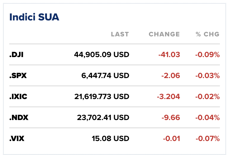This screenshot has height=155, width=228.
Task: Click the -0.09% percent change
Action: coord(207,55)
